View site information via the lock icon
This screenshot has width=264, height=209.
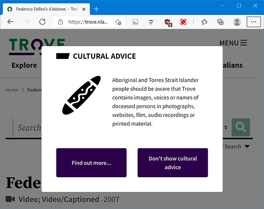coord(60,22)
